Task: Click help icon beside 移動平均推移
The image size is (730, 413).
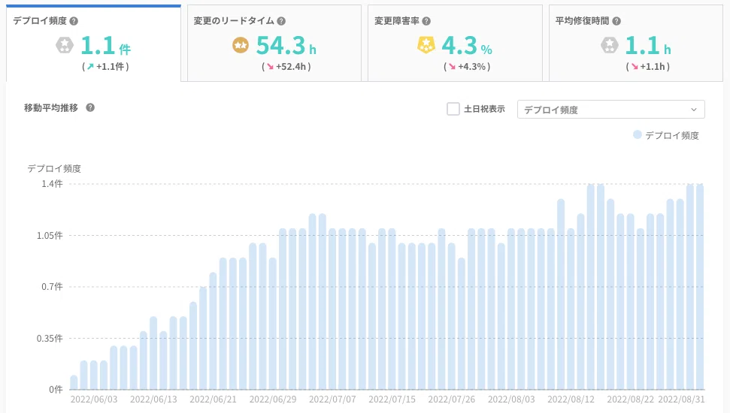Action: [x=90, y=107]
